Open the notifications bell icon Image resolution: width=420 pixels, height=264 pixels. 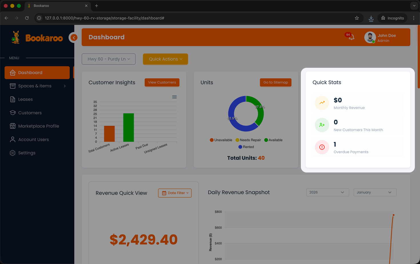[351, 37]
